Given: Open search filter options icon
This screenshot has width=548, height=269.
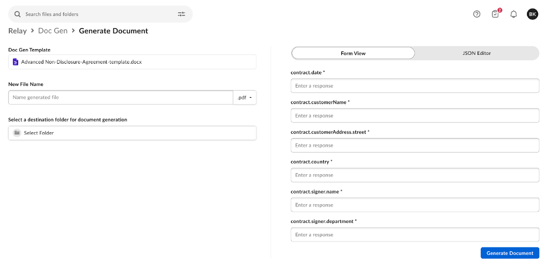Looking at the screenshot, I should (181, 14).
